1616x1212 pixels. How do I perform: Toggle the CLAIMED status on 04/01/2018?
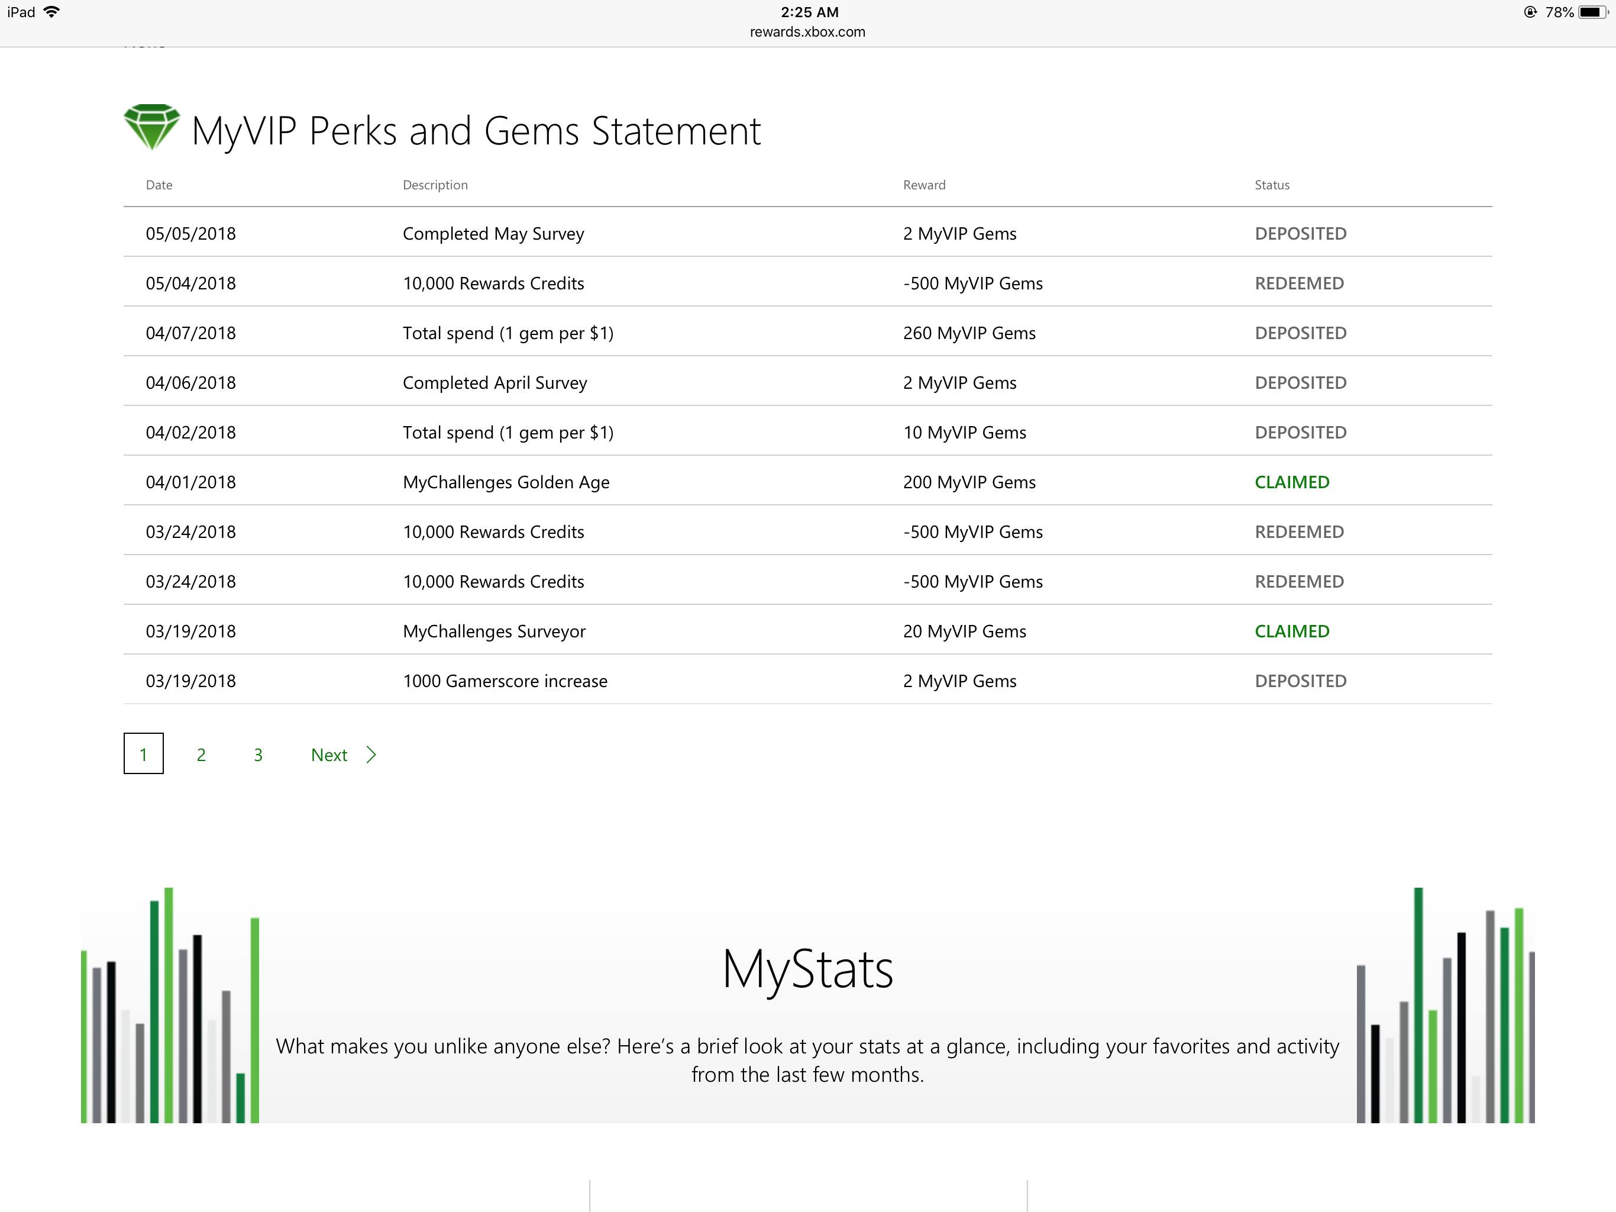tap(1290, 481)
